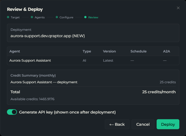
Task: Click 25 credits/month total value
Action: tap(159, 92)
